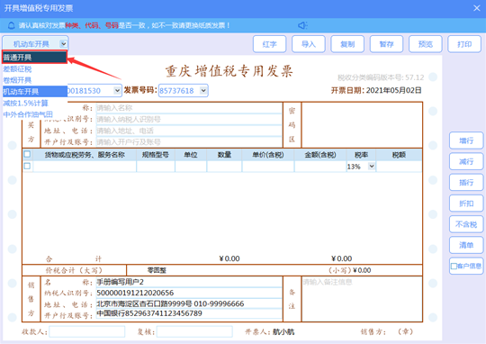Check the first item row checkbox
Screen dimensions: 486x344
[x=27, y=166]
